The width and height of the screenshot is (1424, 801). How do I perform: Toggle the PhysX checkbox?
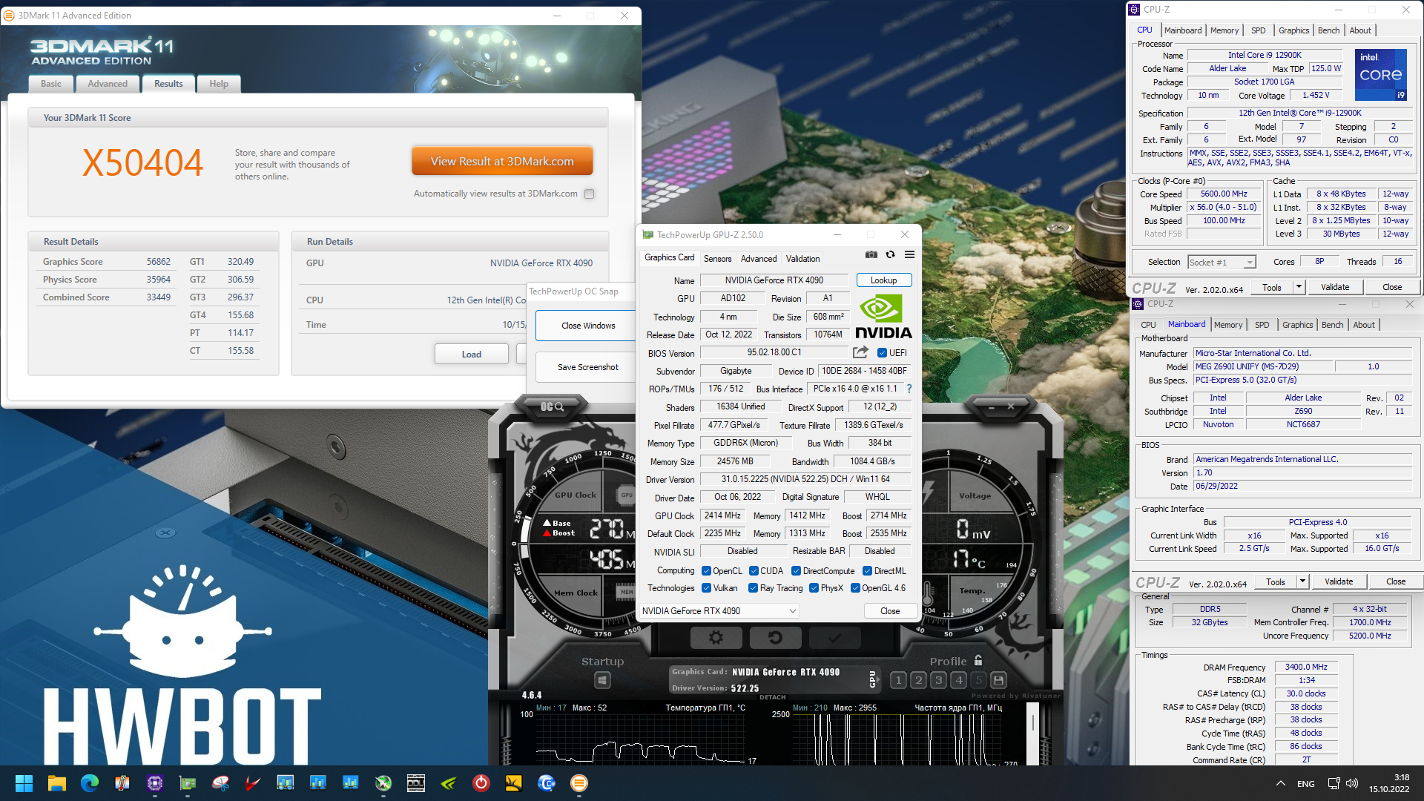[x=814, y=587]
